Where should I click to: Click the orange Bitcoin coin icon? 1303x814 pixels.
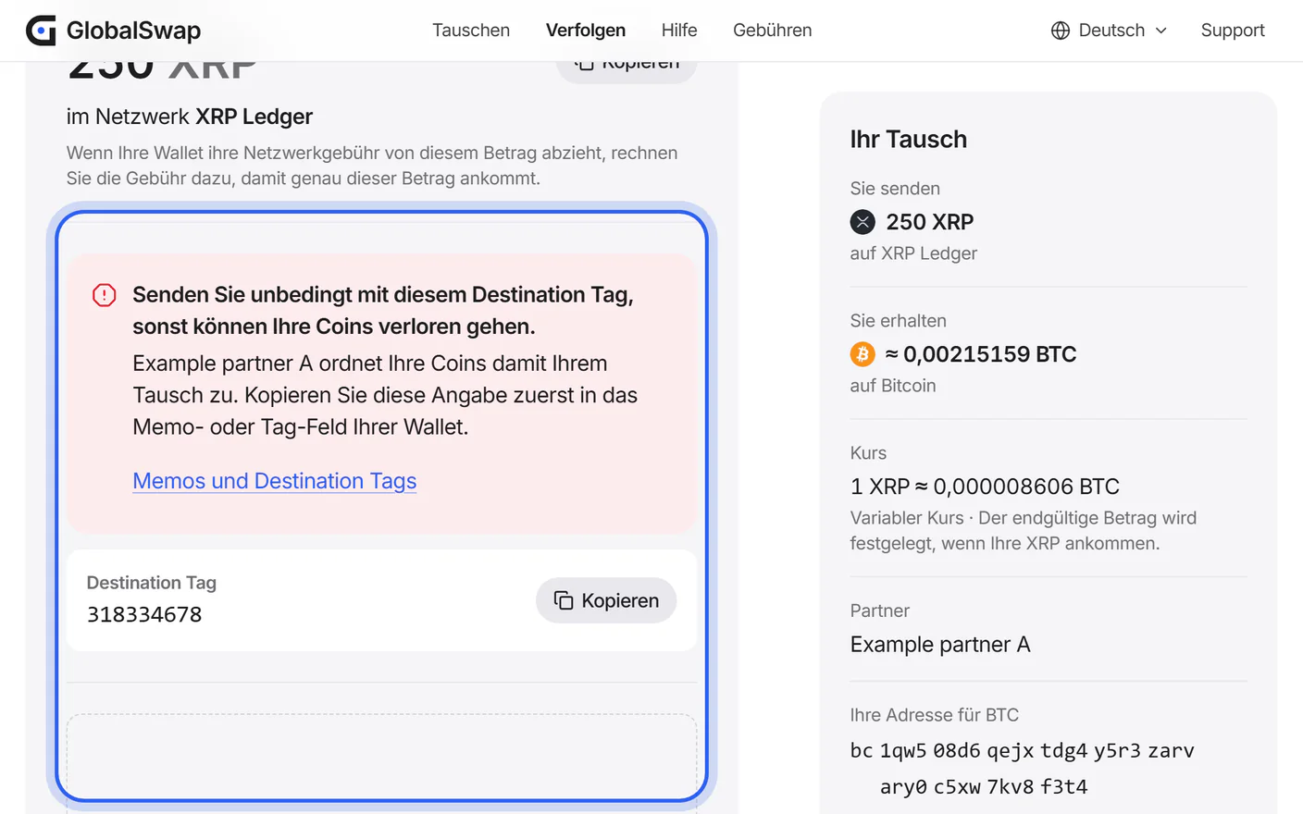862,354
